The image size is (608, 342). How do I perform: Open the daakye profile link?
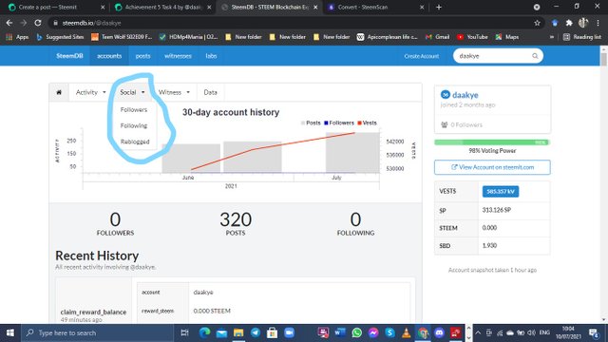[465, 95]
